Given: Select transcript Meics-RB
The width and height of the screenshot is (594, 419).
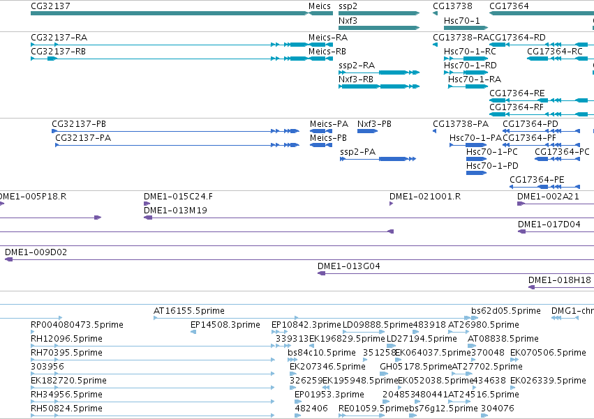Looking at the screenshot, I should (327, 51).
